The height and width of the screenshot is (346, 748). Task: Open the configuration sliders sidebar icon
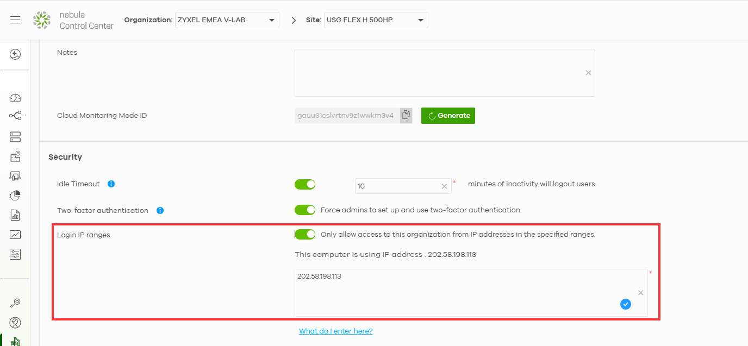pos(15,254)
